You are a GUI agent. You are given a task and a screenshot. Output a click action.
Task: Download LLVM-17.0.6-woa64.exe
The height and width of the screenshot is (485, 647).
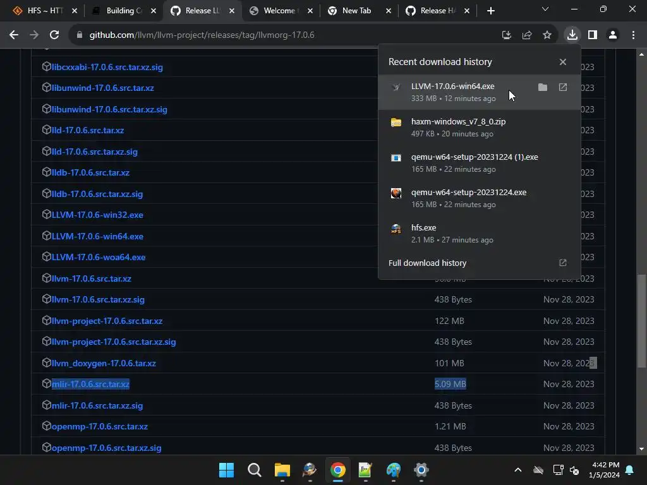pyautogui.click(x=98, y=258)
